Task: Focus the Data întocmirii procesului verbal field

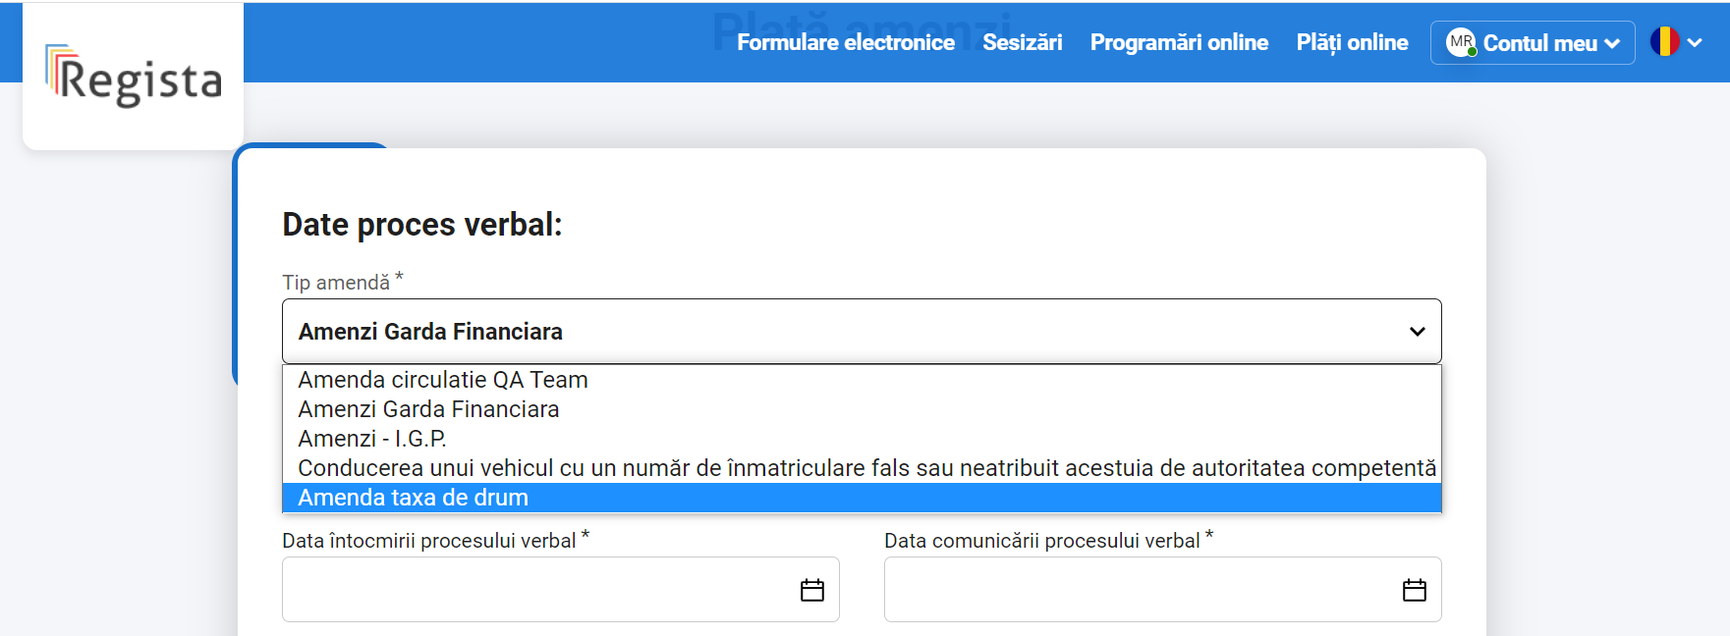Action: point(560,589)
